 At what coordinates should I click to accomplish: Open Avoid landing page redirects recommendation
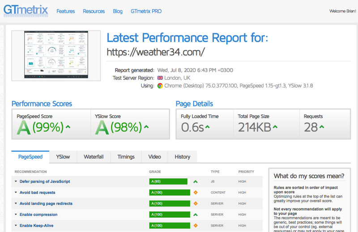coord(46,203)
